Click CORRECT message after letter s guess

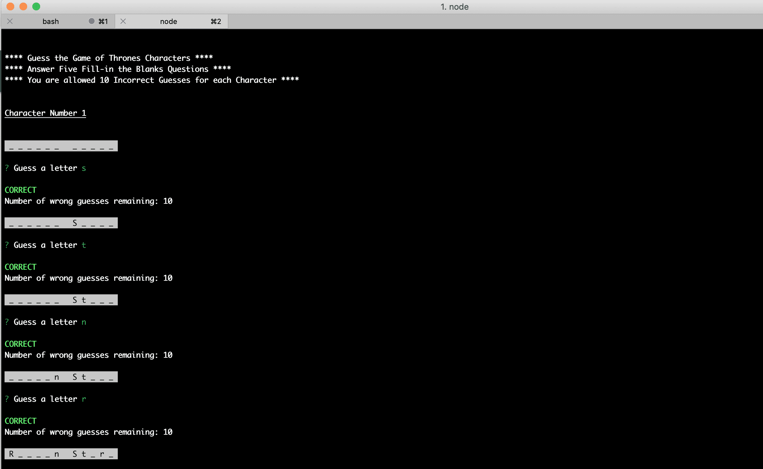20,190
